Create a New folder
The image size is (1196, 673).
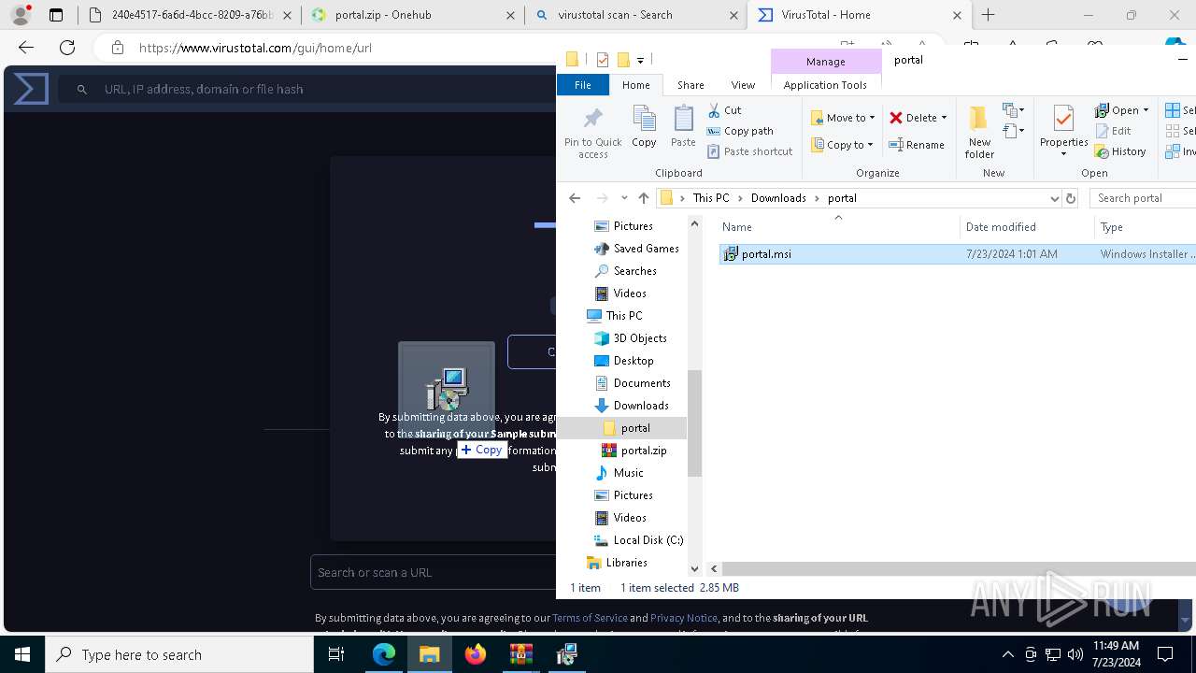pyautogui.click(x=979, y=132)
